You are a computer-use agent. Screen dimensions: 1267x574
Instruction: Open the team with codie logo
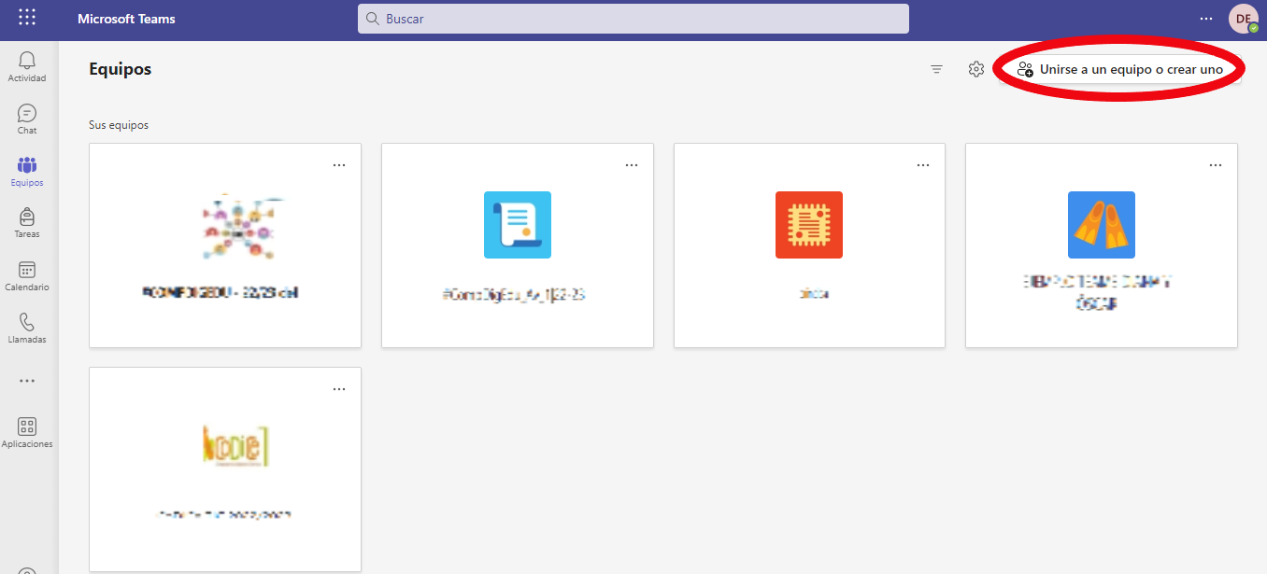click(x=225, y=469)
